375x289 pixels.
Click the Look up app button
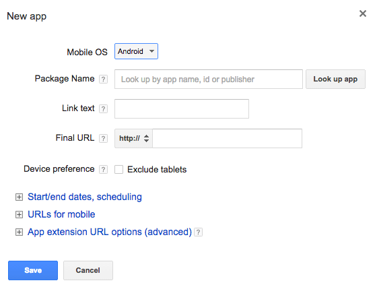click(335, 79)
